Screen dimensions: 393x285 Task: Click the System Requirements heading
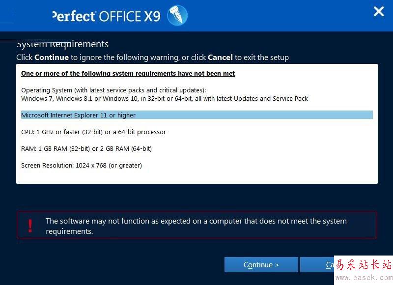(x=62, y=44)
